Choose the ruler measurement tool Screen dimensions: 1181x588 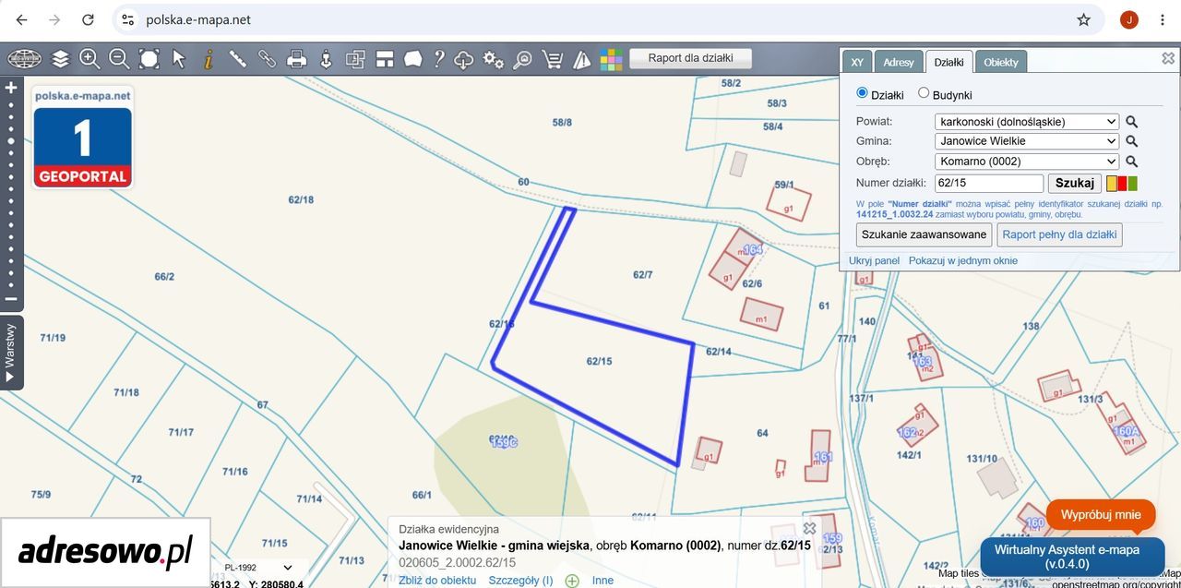tap(237, 59)
